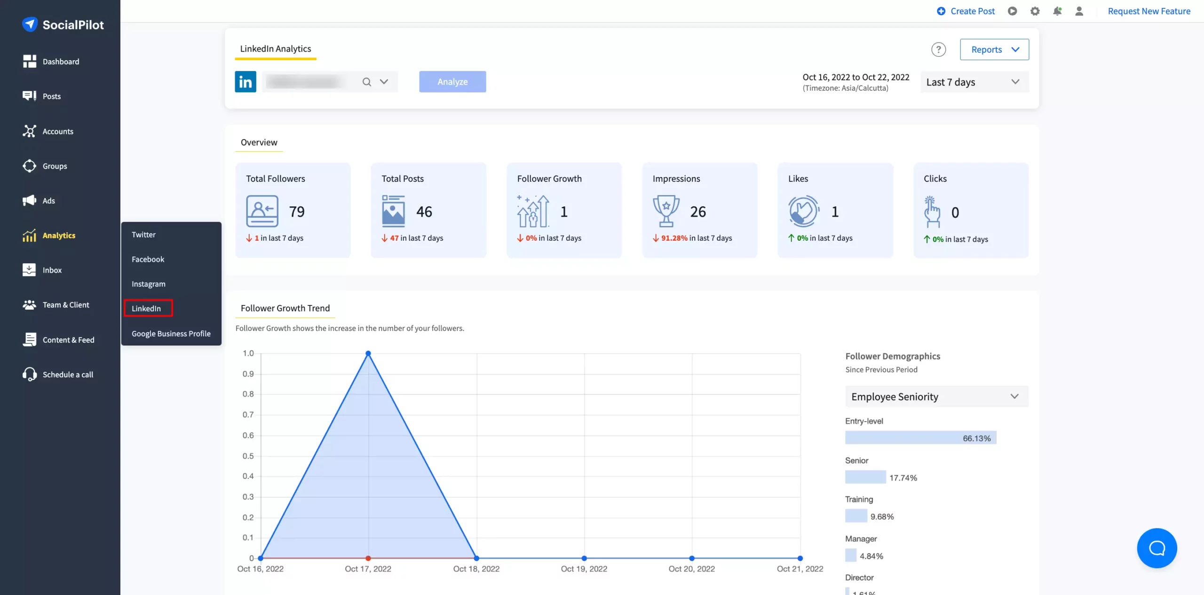The height and width of the screenshot is (595, 1204).
Task: Click the account search magnifier icon
Action: coord(366,82)
